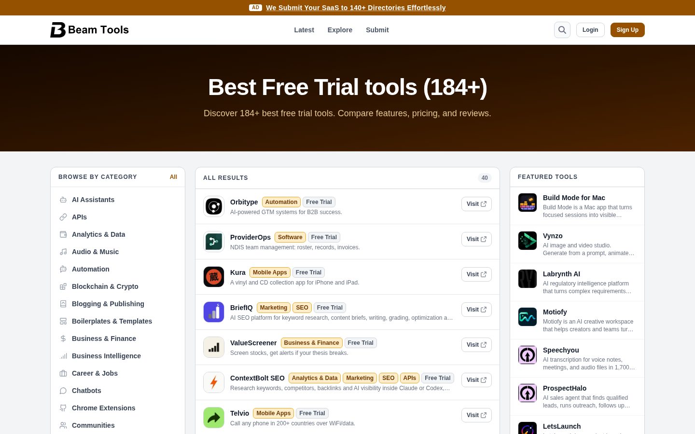Click the APIs link icon in sidebar
The image size is (695, 434).
tap(63, 217)
